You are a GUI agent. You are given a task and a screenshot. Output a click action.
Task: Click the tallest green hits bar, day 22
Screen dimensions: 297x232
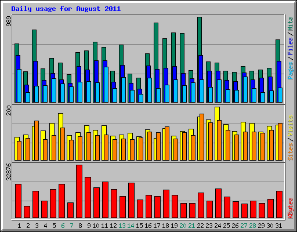200,36
